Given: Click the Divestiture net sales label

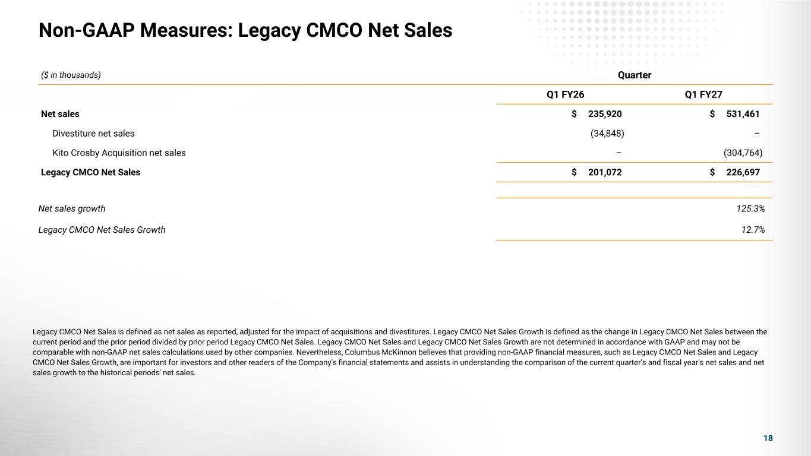Looking at the screenshot, I should click(x=93, y=134).
